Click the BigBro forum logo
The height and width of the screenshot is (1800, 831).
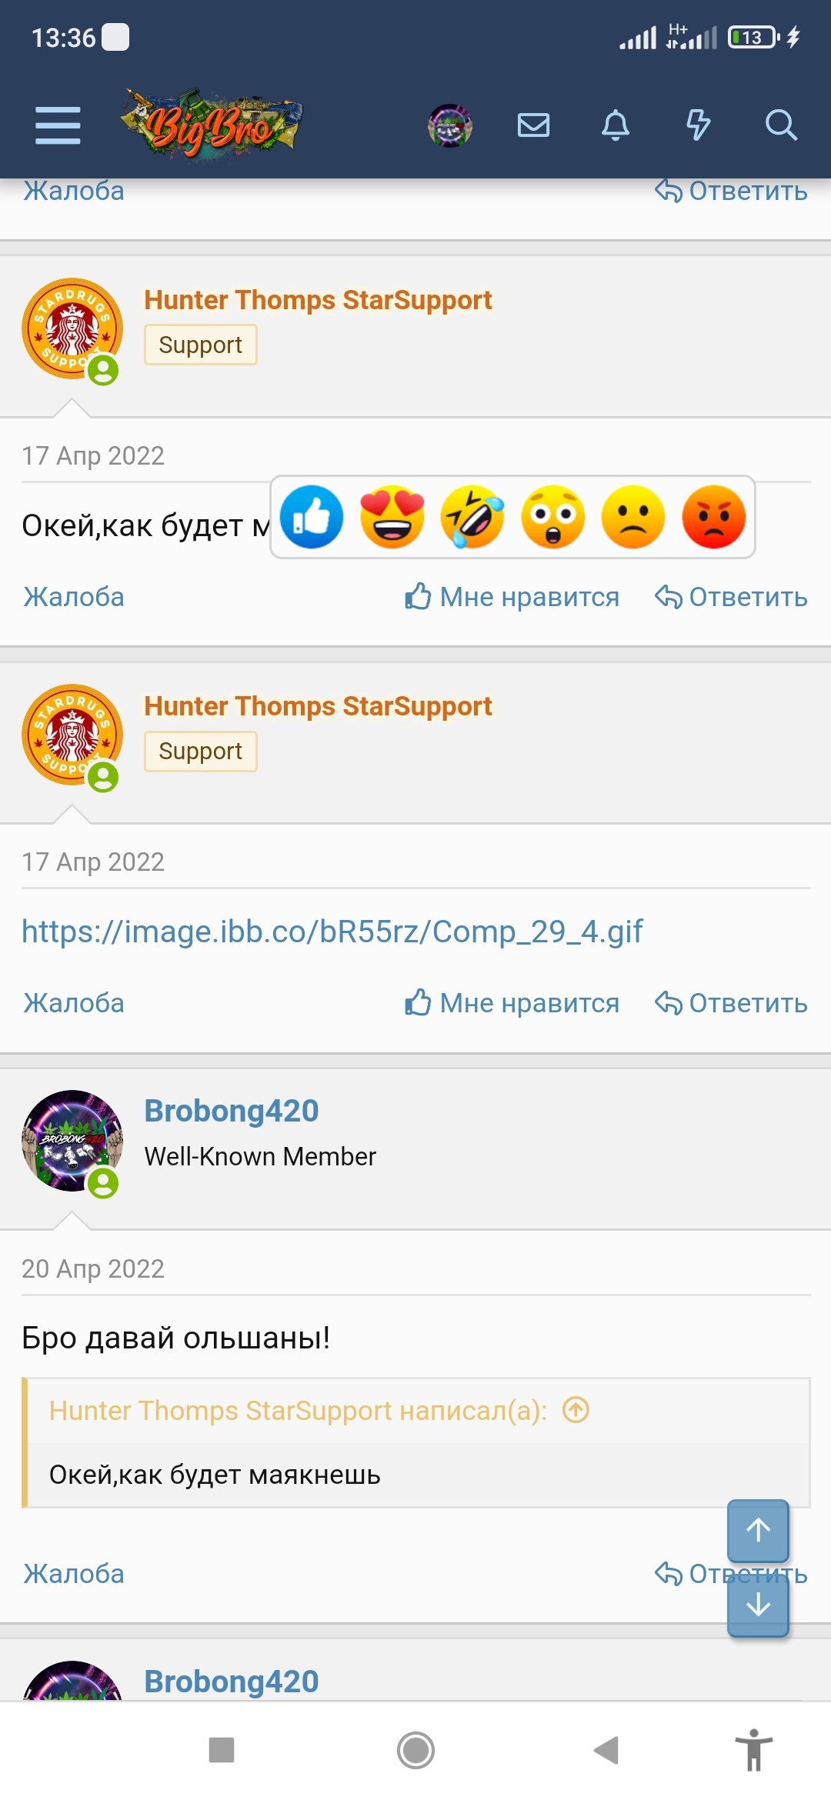[x=211, y=124]
